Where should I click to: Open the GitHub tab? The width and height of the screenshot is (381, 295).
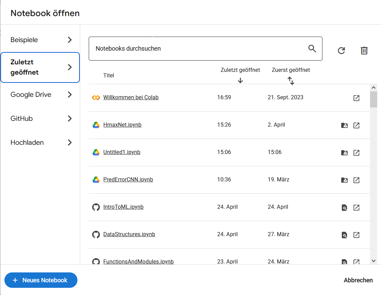pyautogui.click(x=40, y=118)
